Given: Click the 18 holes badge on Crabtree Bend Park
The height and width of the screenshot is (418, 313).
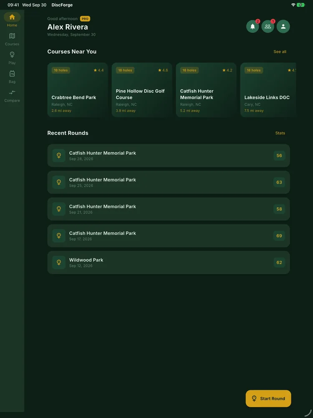Looking at the screenshot, I should tap(61, 70).
